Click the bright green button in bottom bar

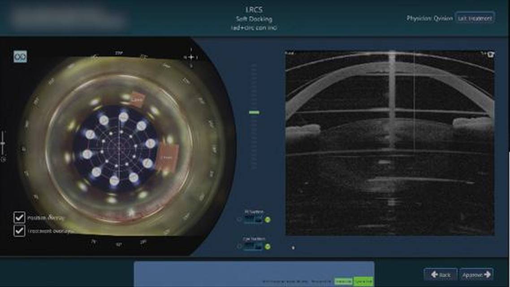[x=363, y=281]
